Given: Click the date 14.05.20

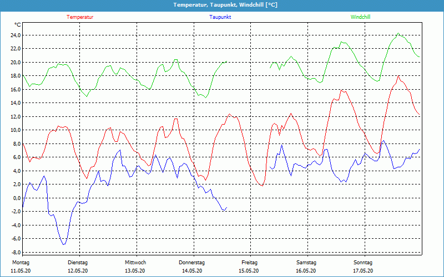Looking at the screenshot, I should click(192, 271).
